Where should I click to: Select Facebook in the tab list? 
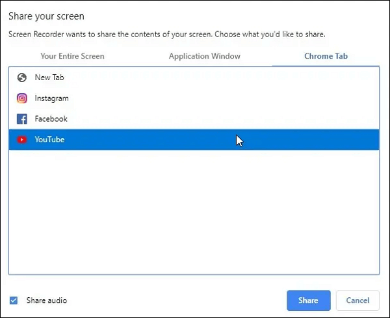pyautogui.click(x=51, y=119)
